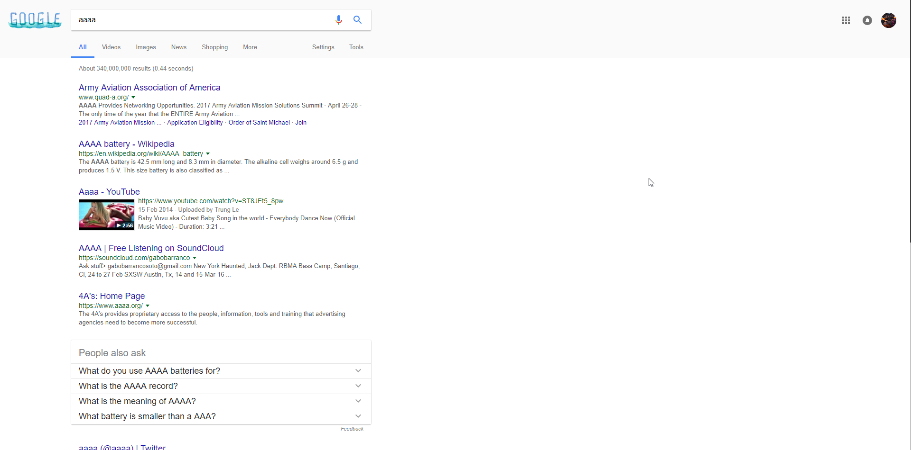Open the Application Eligibility sitelink
The height and width of the screenshot is (450, 911).
pos(195,123)
